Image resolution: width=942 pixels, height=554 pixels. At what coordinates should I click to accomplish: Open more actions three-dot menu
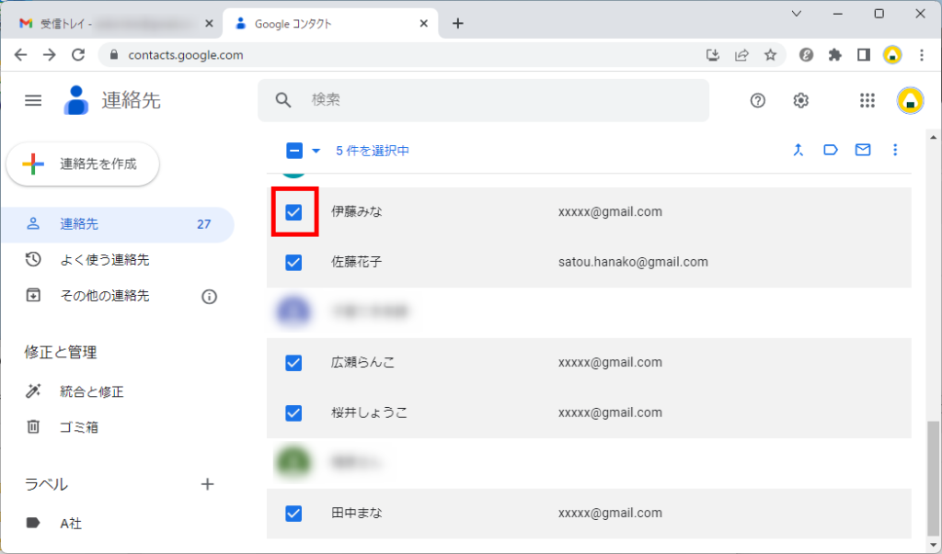[x=896, y=150]
